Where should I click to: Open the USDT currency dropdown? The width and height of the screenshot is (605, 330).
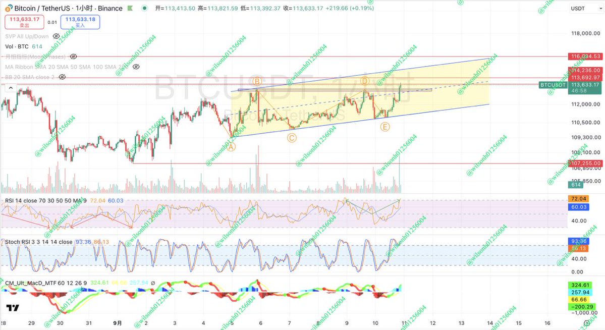point(586,9)
